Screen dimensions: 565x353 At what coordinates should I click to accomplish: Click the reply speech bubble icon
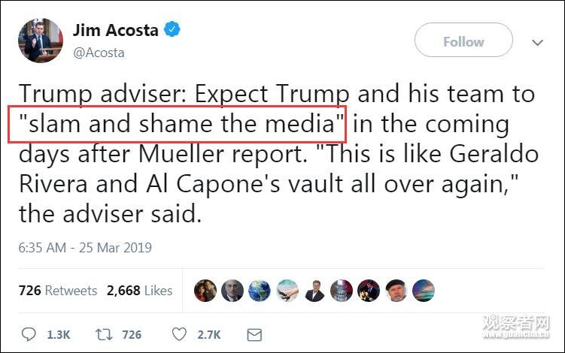click(x=29, y=333)
